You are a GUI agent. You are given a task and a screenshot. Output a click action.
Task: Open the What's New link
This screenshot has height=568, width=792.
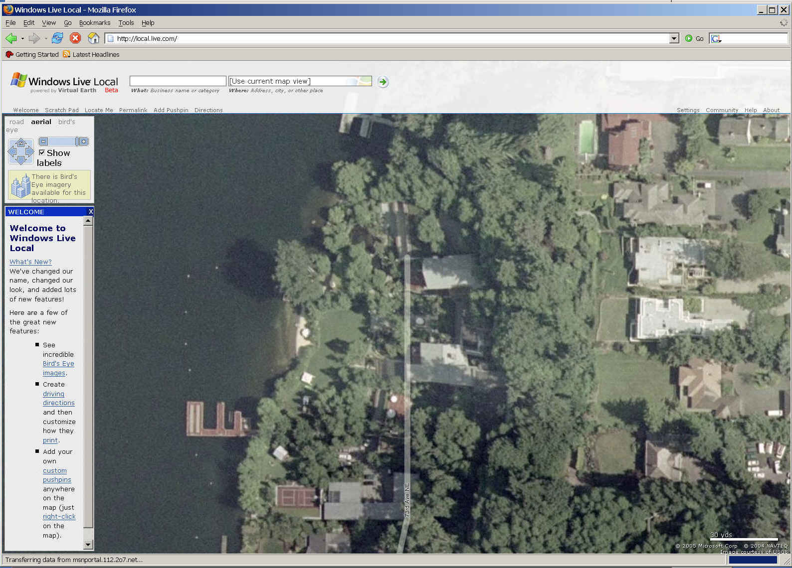click(30, 262)
